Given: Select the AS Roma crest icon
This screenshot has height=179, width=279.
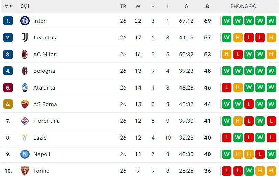Looking at the screenshot, I should point(25,104).
